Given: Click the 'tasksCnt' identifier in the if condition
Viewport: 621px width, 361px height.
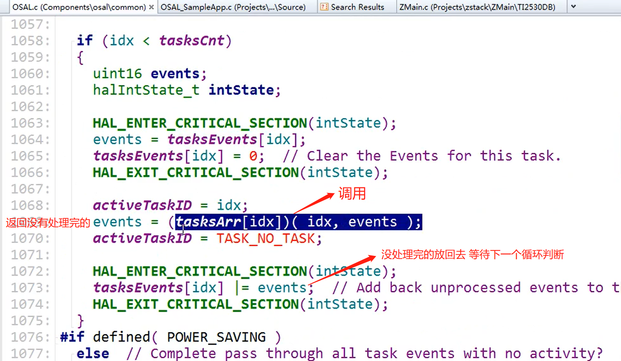Looking at the screenshot, I should [x=191, y=41].
